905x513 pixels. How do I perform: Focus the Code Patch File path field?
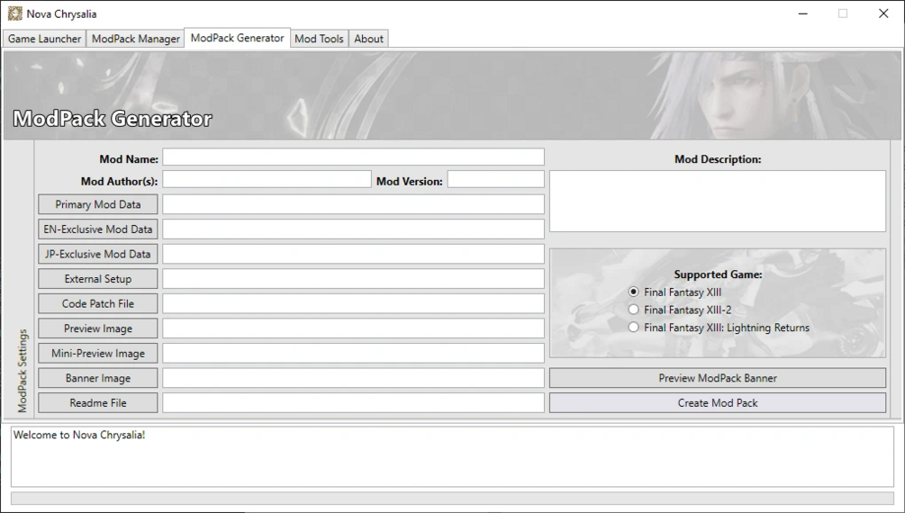(353, 303)
